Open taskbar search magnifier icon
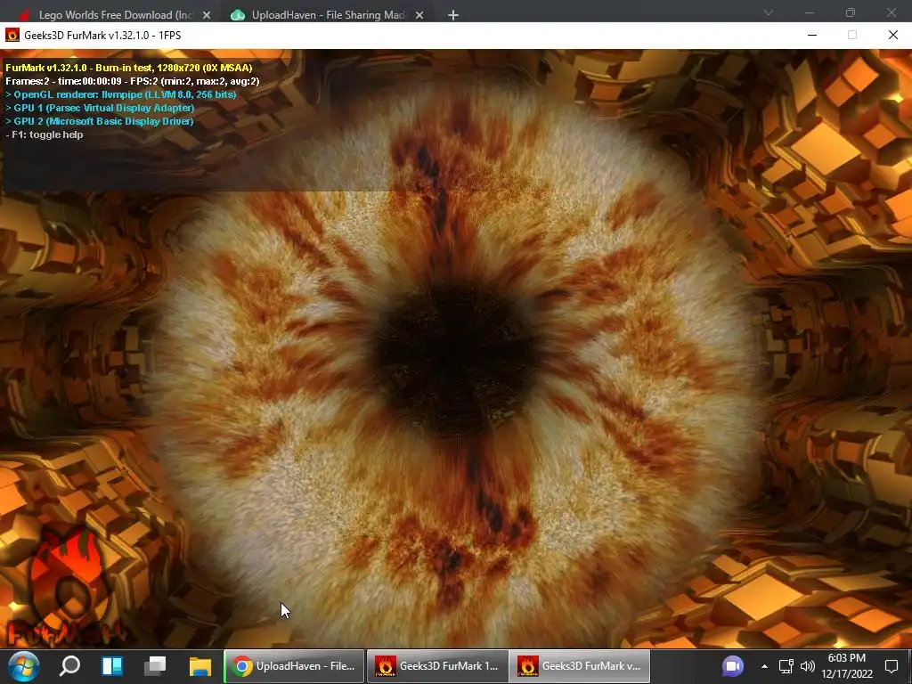Viewport: 912px width, 684px height. 69,666
